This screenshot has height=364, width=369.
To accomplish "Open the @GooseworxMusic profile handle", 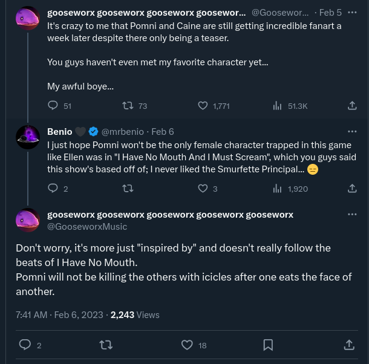I will (x=87, y=227).
